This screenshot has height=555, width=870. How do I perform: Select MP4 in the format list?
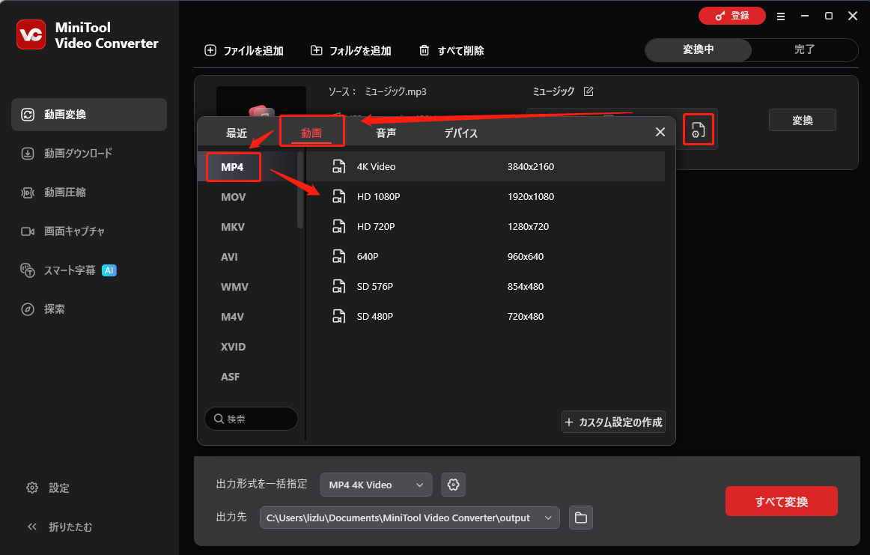pos(233,166)
